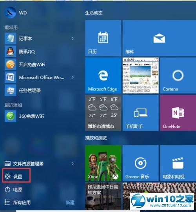Open the Movies & TV (电影和电视) tile

(178, 163)
